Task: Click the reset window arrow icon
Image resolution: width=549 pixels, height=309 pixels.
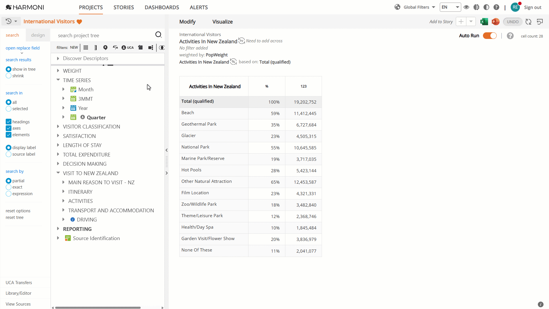Action: pos(540,22)
